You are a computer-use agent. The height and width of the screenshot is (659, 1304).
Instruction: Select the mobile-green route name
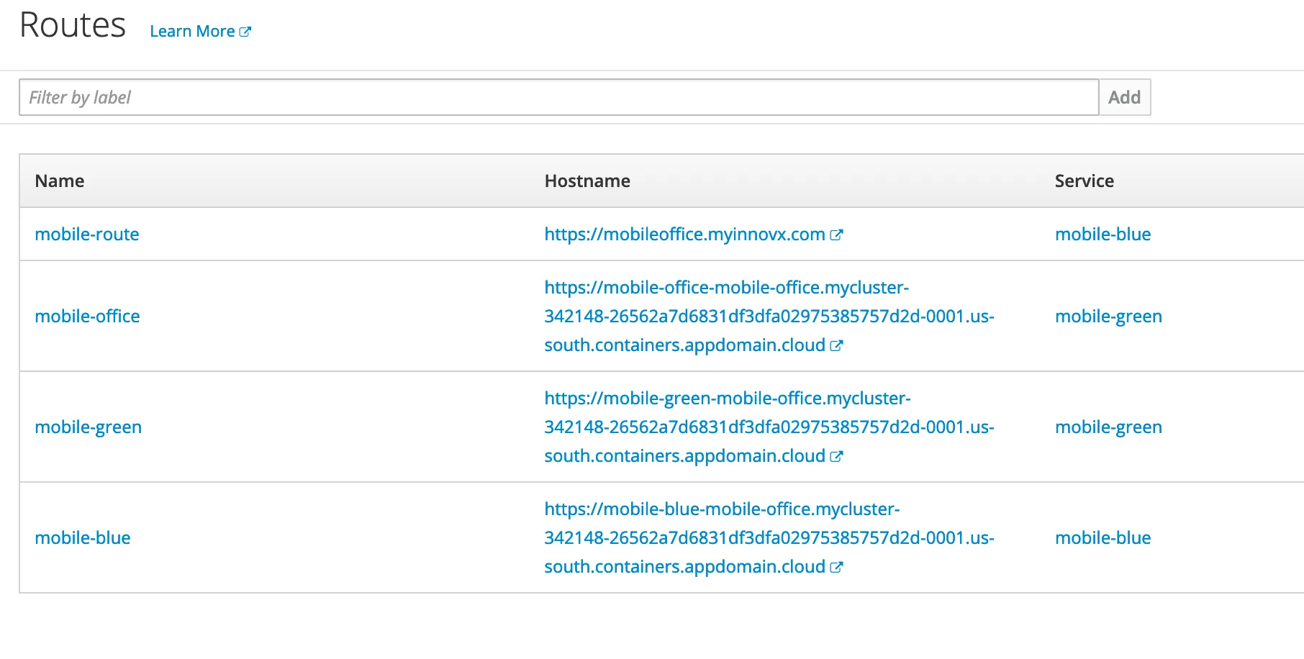(x=89, y=427)
